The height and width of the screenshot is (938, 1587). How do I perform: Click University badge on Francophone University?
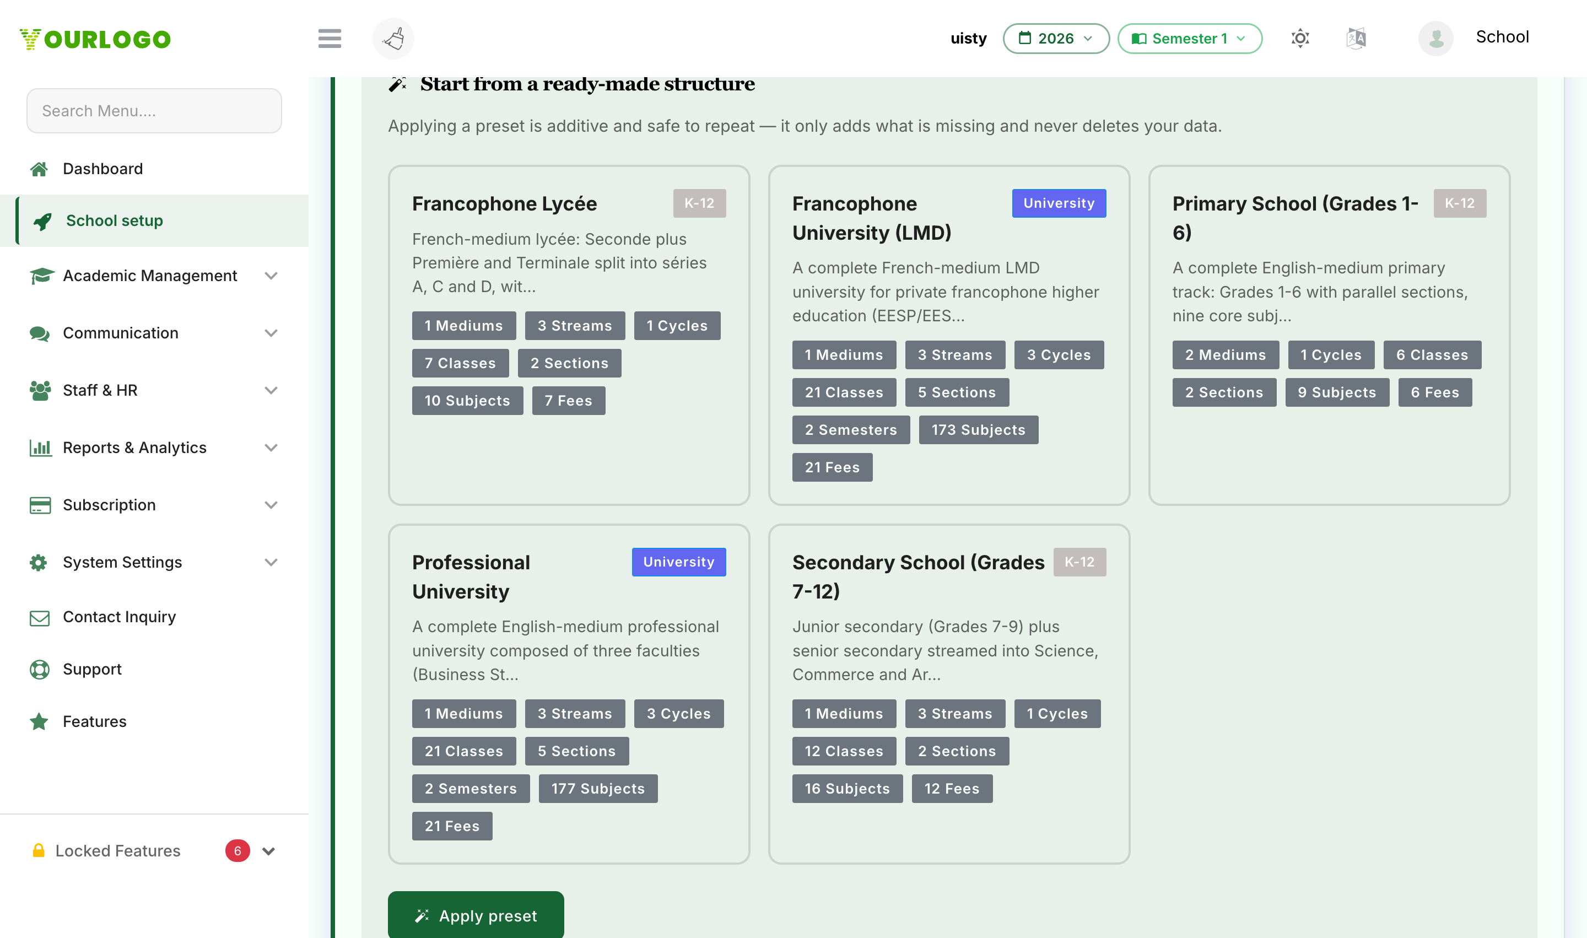1059,203
